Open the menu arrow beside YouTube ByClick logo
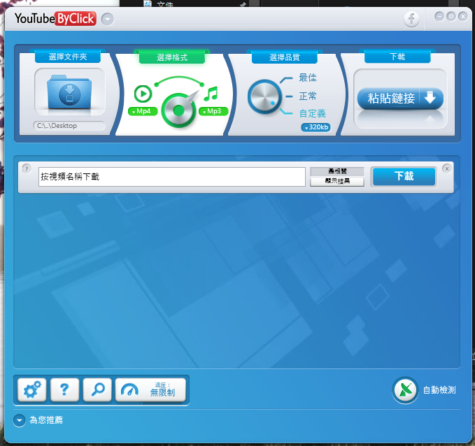Image resolution: width=475 pixels, height=446 pixels. (108, 20)
